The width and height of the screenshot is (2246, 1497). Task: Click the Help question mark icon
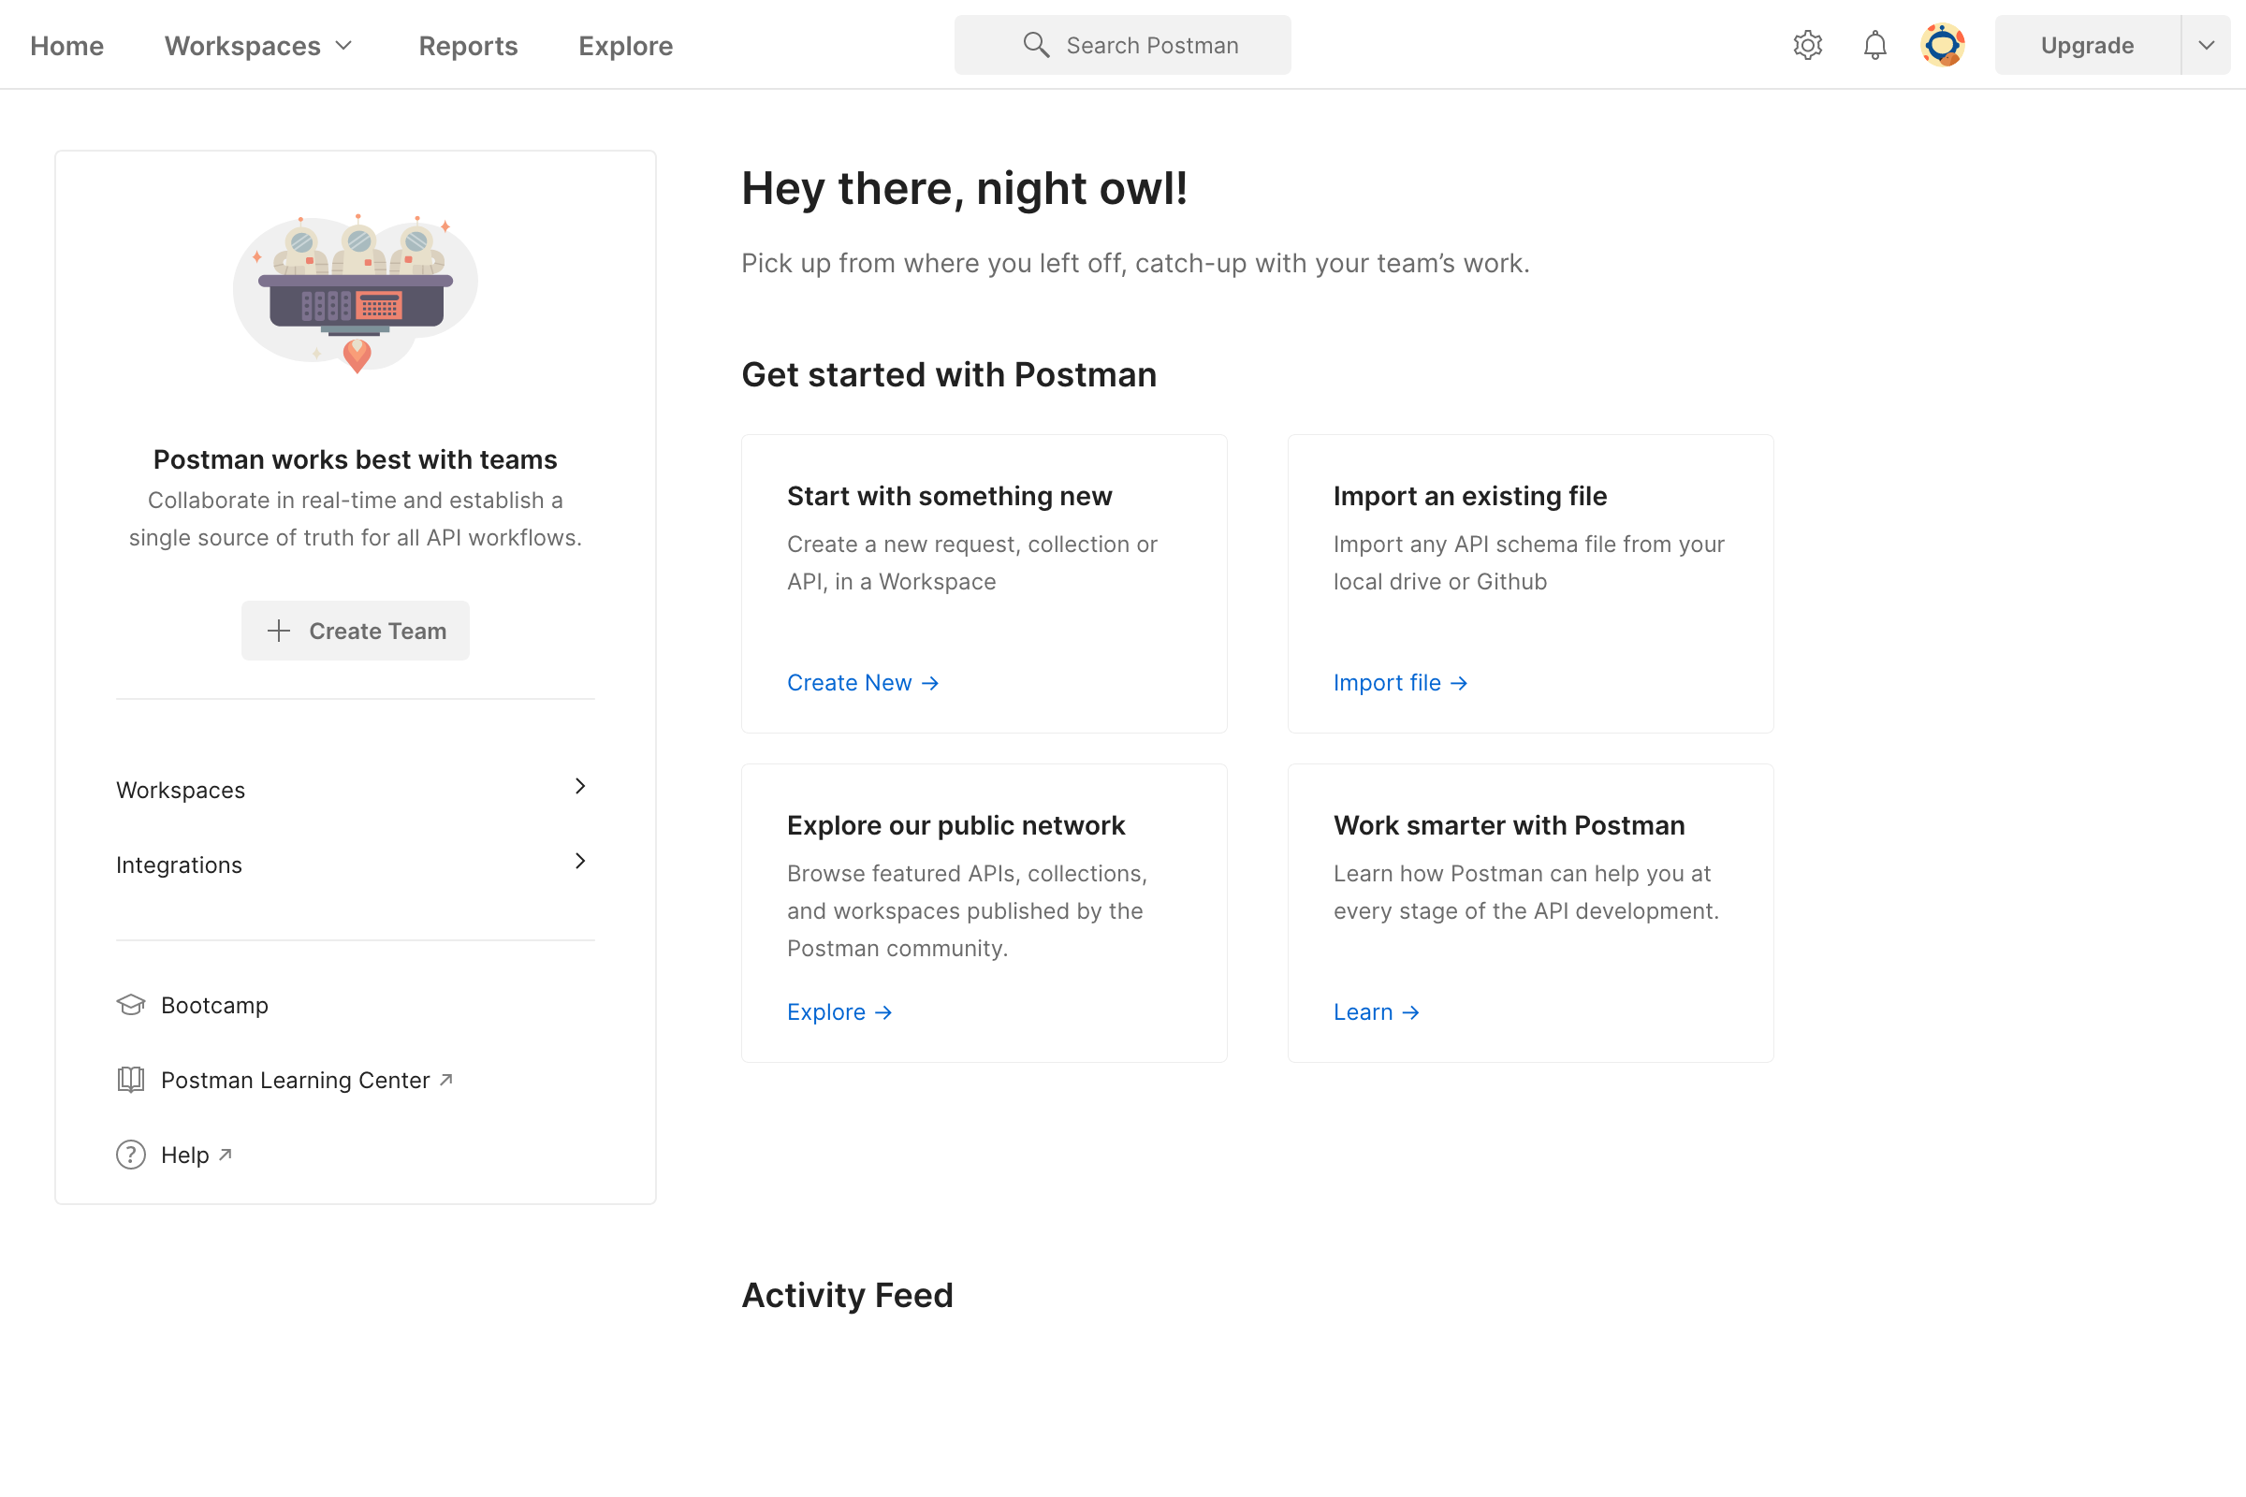(131, 1155)
